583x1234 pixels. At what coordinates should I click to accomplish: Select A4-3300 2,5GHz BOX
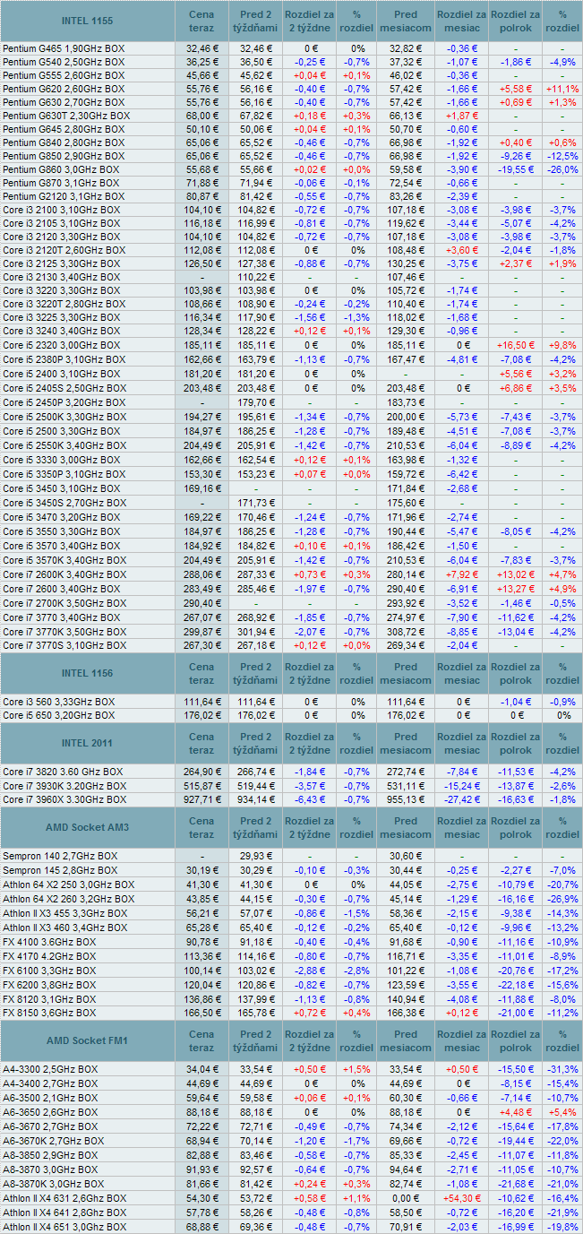(x=50, y=1069)
